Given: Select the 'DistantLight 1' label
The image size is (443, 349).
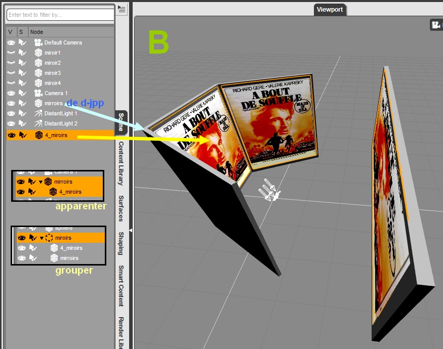Looking at the screenshot, I should point(61,113).
